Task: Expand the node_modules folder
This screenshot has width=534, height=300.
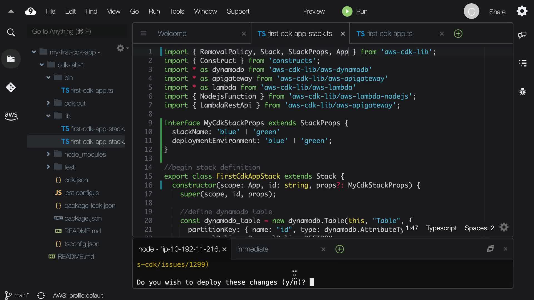Action: click(x=48, y=154)
